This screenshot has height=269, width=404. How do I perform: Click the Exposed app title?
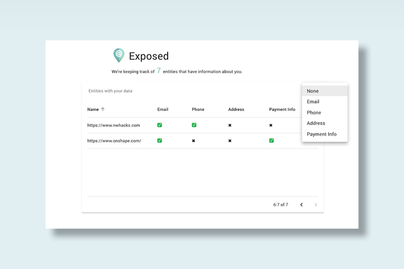coord(149,56)
